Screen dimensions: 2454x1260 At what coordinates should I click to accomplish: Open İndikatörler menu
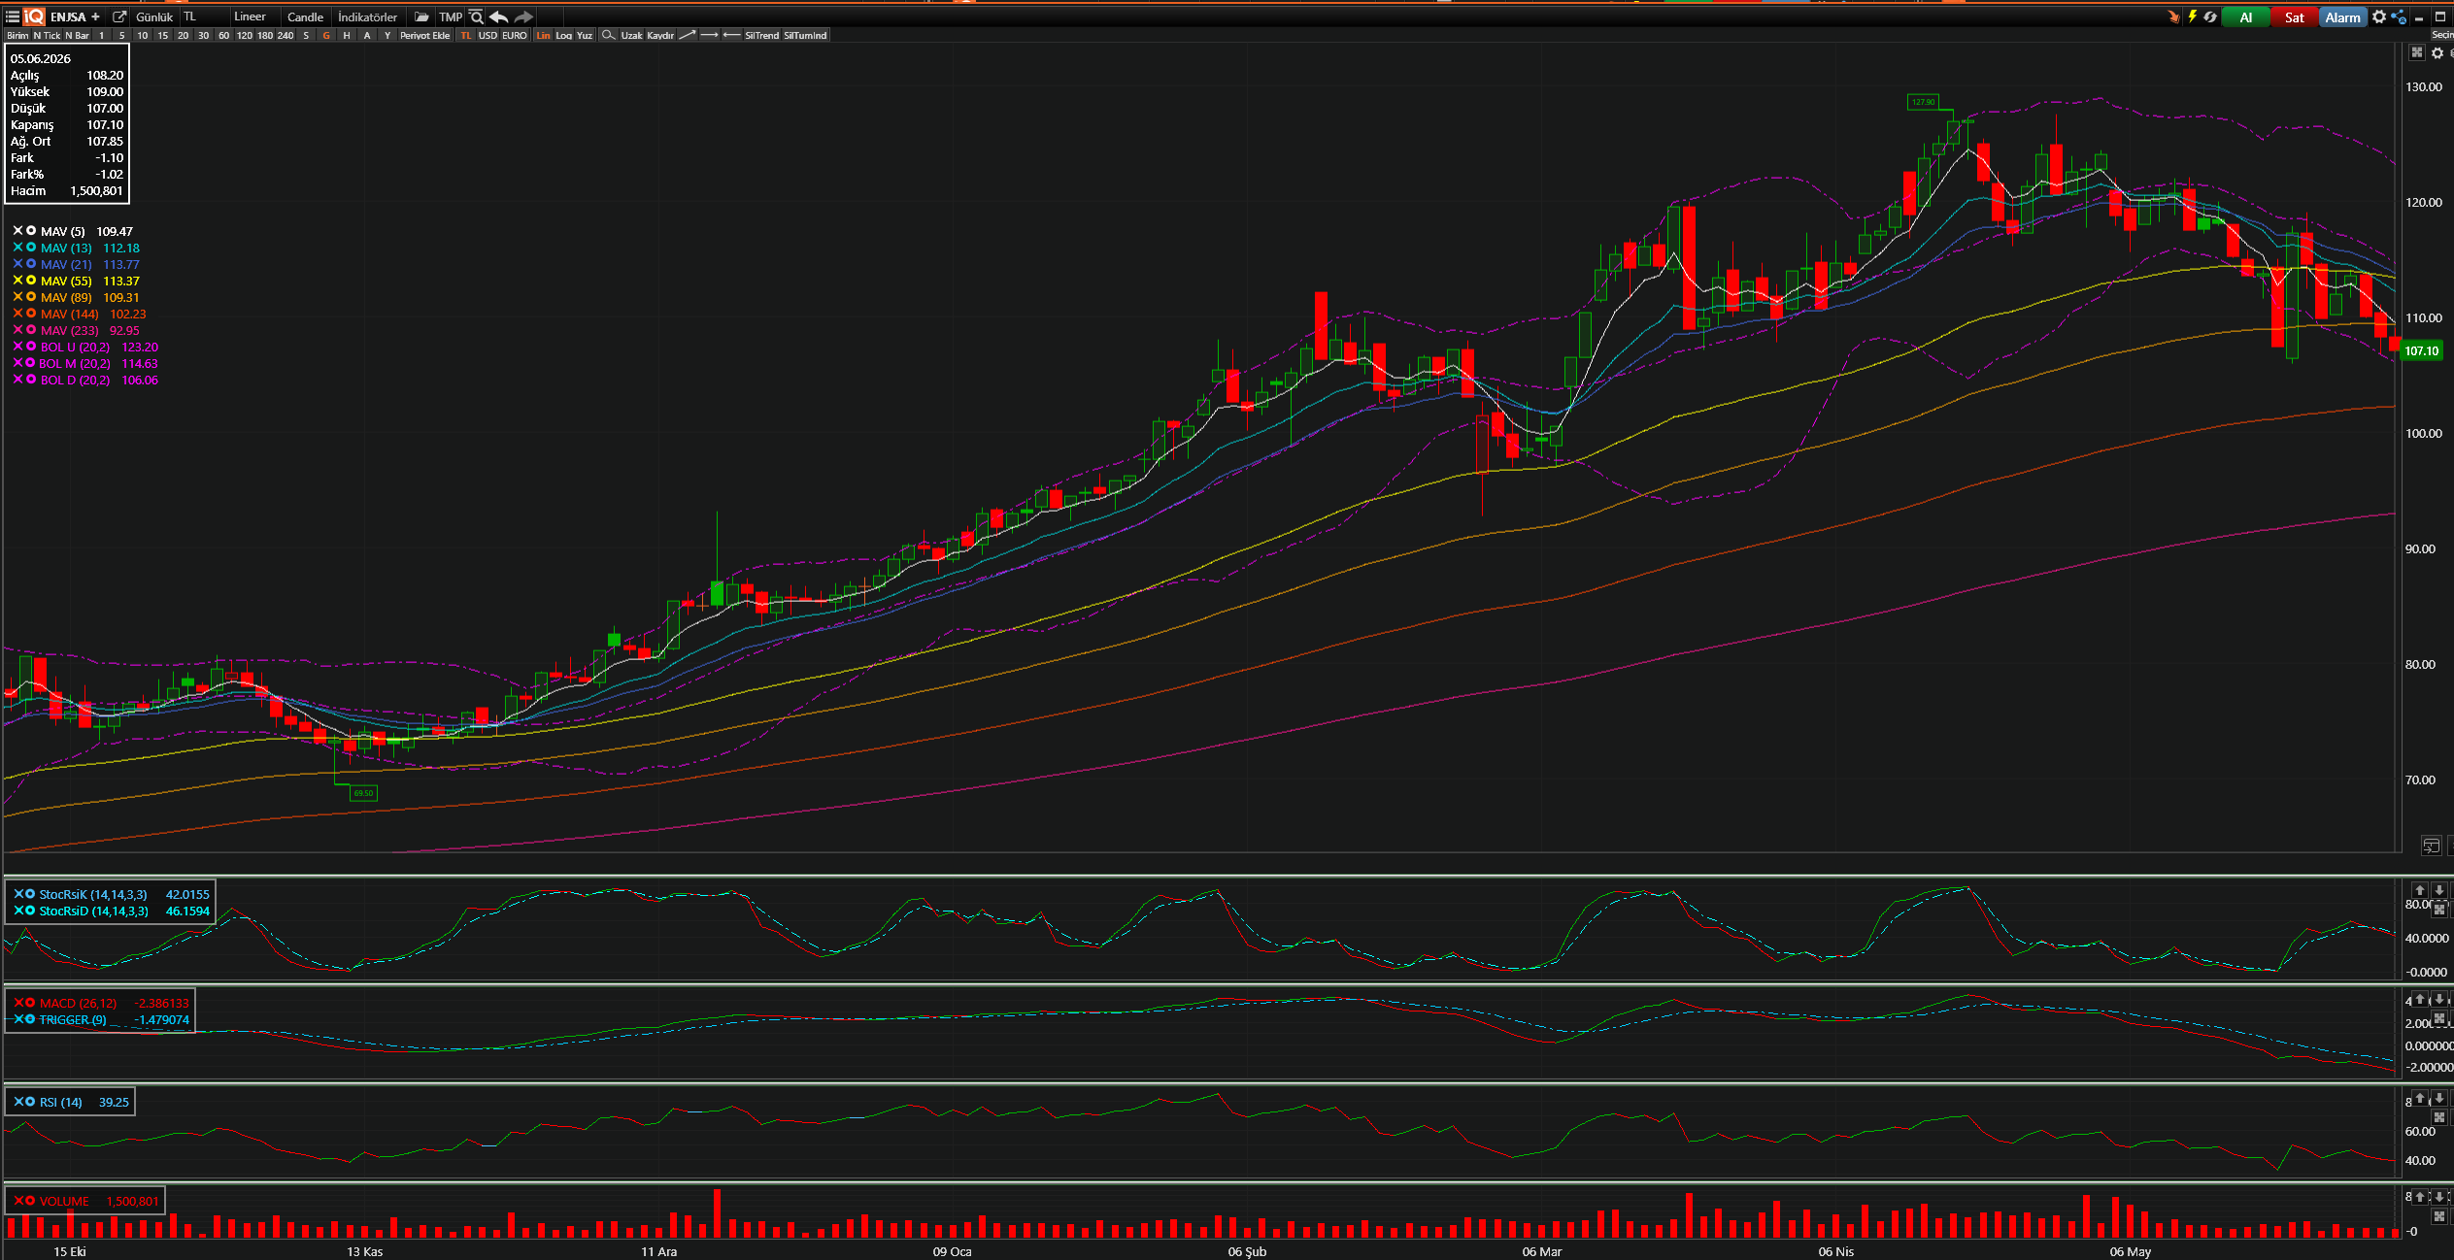point(368,17)
